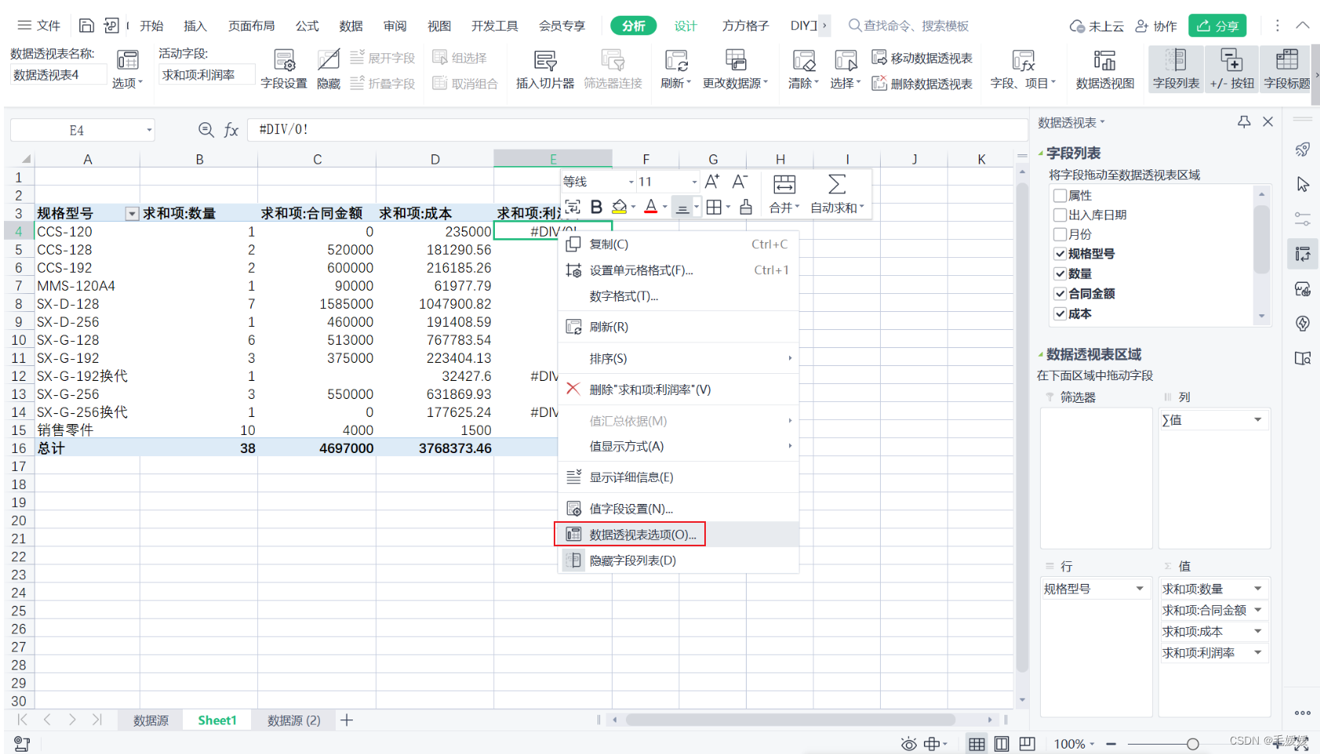Switch to page layout view icon in status bar
This screenshot has height=754, width=1320.
tap(1002, 744)
